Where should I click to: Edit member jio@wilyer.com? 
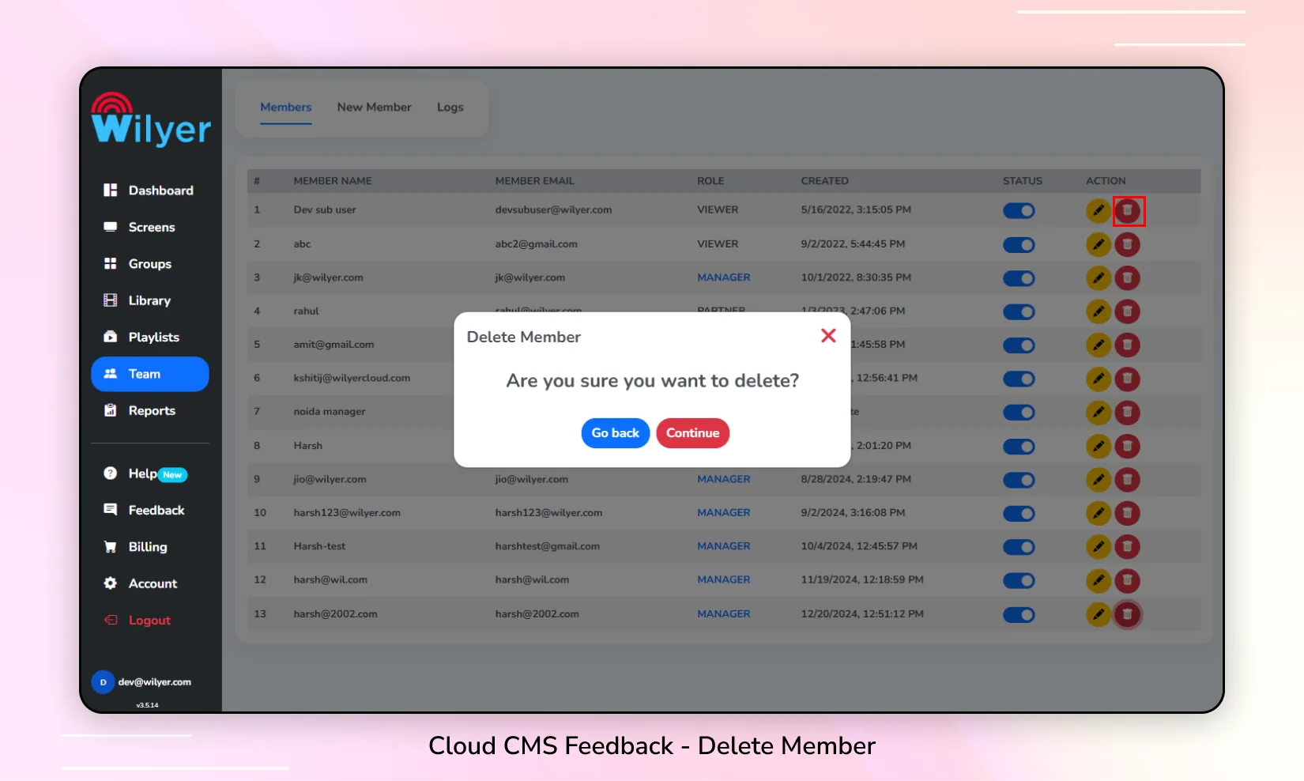point(1099,480)
